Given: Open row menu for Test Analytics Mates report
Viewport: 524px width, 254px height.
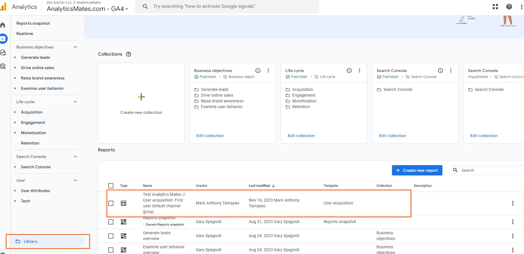Looking at the screenshot, I should (x=513, y=203).
